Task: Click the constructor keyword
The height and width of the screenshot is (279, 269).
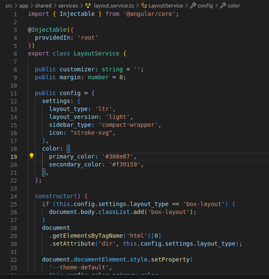Action: (54, 196)
